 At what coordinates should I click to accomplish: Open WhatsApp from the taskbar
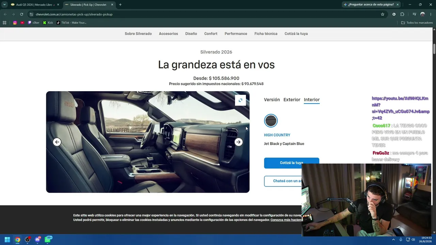point(48,240)
